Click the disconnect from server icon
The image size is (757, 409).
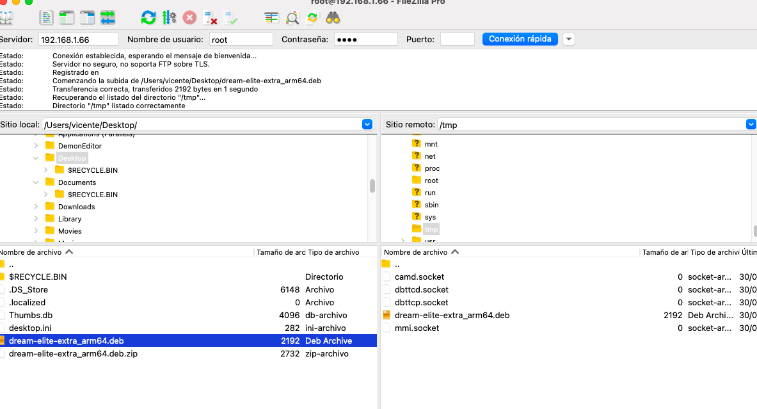210,18
